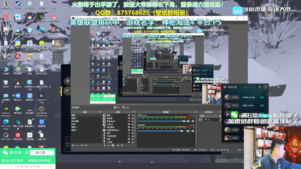
Task: Show the hidden 零食店GIF source
Action: coord(129,121)
